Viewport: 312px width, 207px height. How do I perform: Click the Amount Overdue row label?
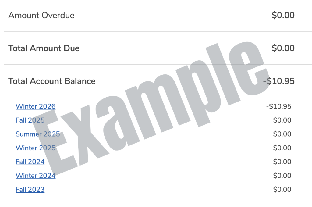(x=41, y=15)
